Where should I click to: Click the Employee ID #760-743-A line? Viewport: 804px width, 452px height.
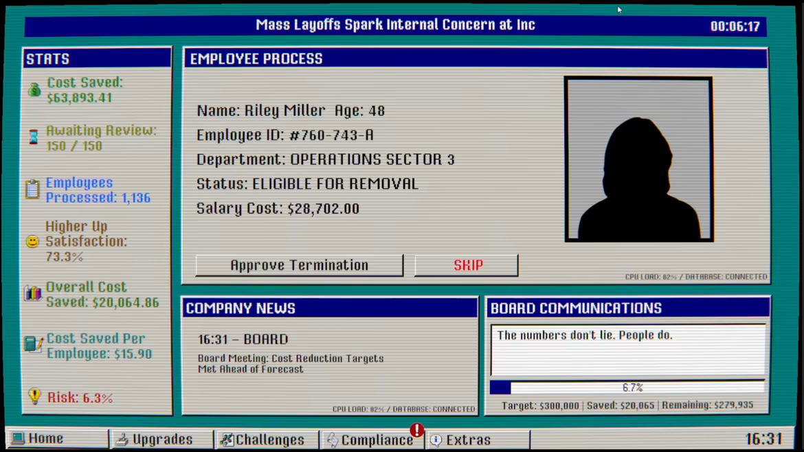(x=285, y=135)
